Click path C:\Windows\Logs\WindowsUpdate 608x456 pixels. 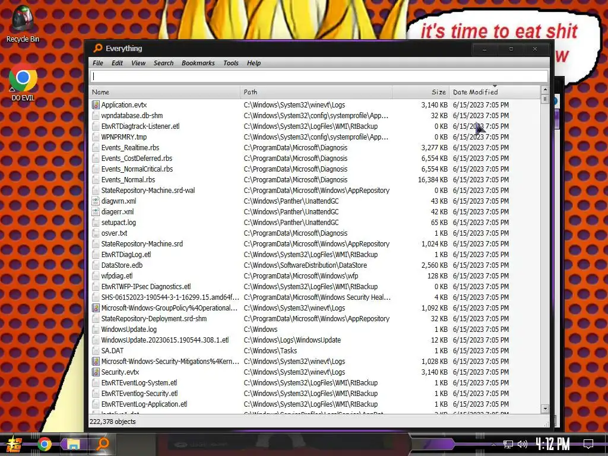(292, 340)
